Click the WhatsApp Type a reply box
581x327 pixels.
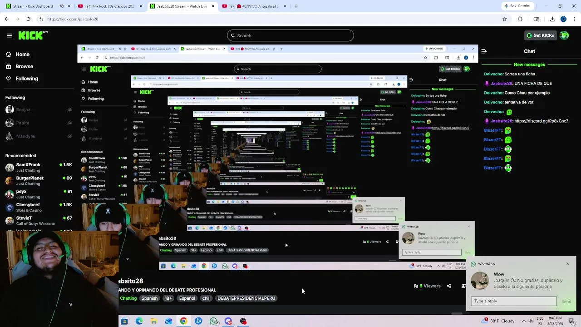click(x=514, y=301)
